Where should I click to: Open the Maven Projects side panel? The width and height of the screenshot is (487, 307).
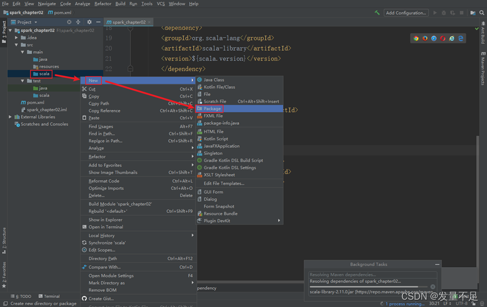483,68
